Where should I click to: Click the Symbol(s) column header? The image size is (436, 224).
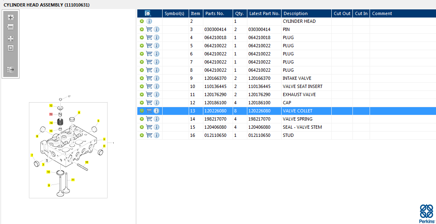point(176,13)
